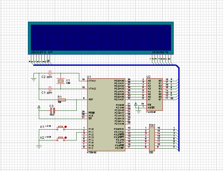Click resistor R1 component
Image resolution: width=223 pixels, height=171 pixels.
point(62,100)
